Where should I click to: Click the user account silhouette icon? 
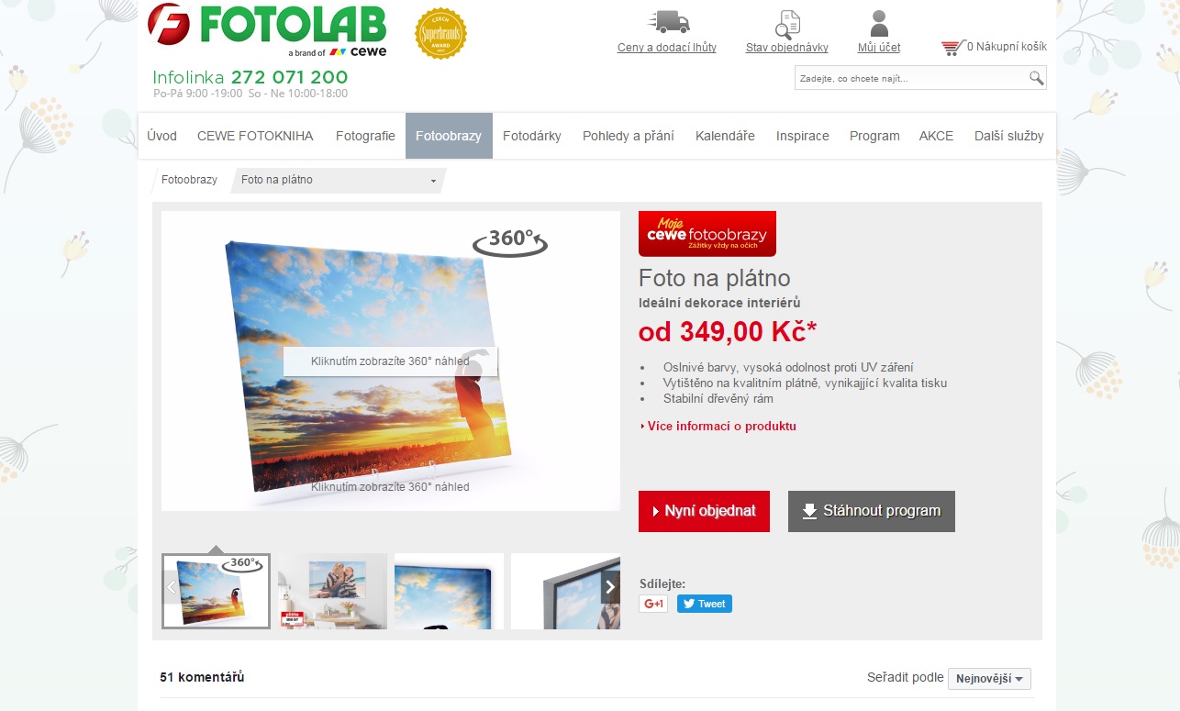click(x=879, y=23)
